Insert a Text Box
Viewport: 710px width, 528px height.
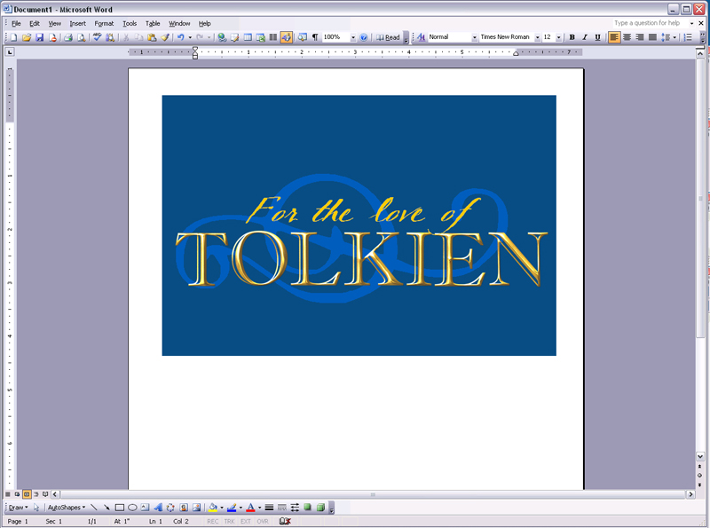145,508
